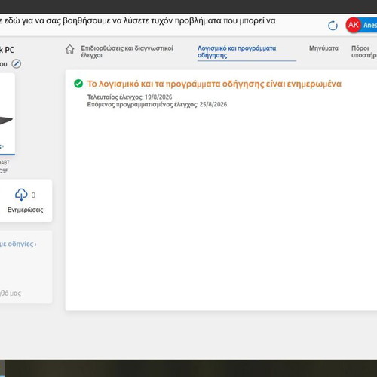Click the PC device name title
Viewport: 377px width, 377px height.
click(7, 50)
